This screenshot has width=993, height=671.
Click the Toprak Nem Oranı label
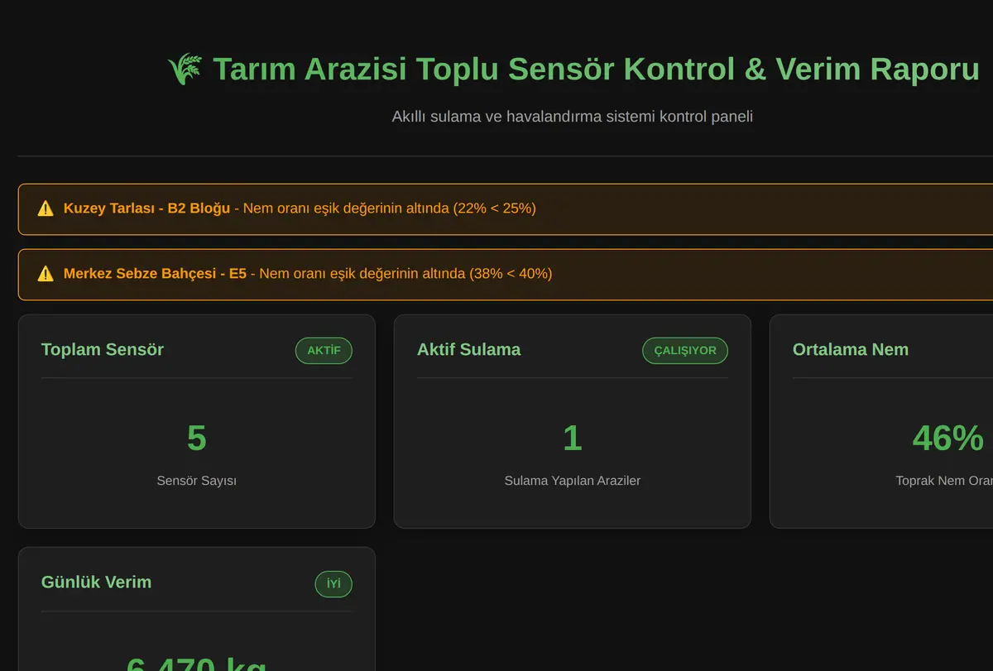[944, 481]
